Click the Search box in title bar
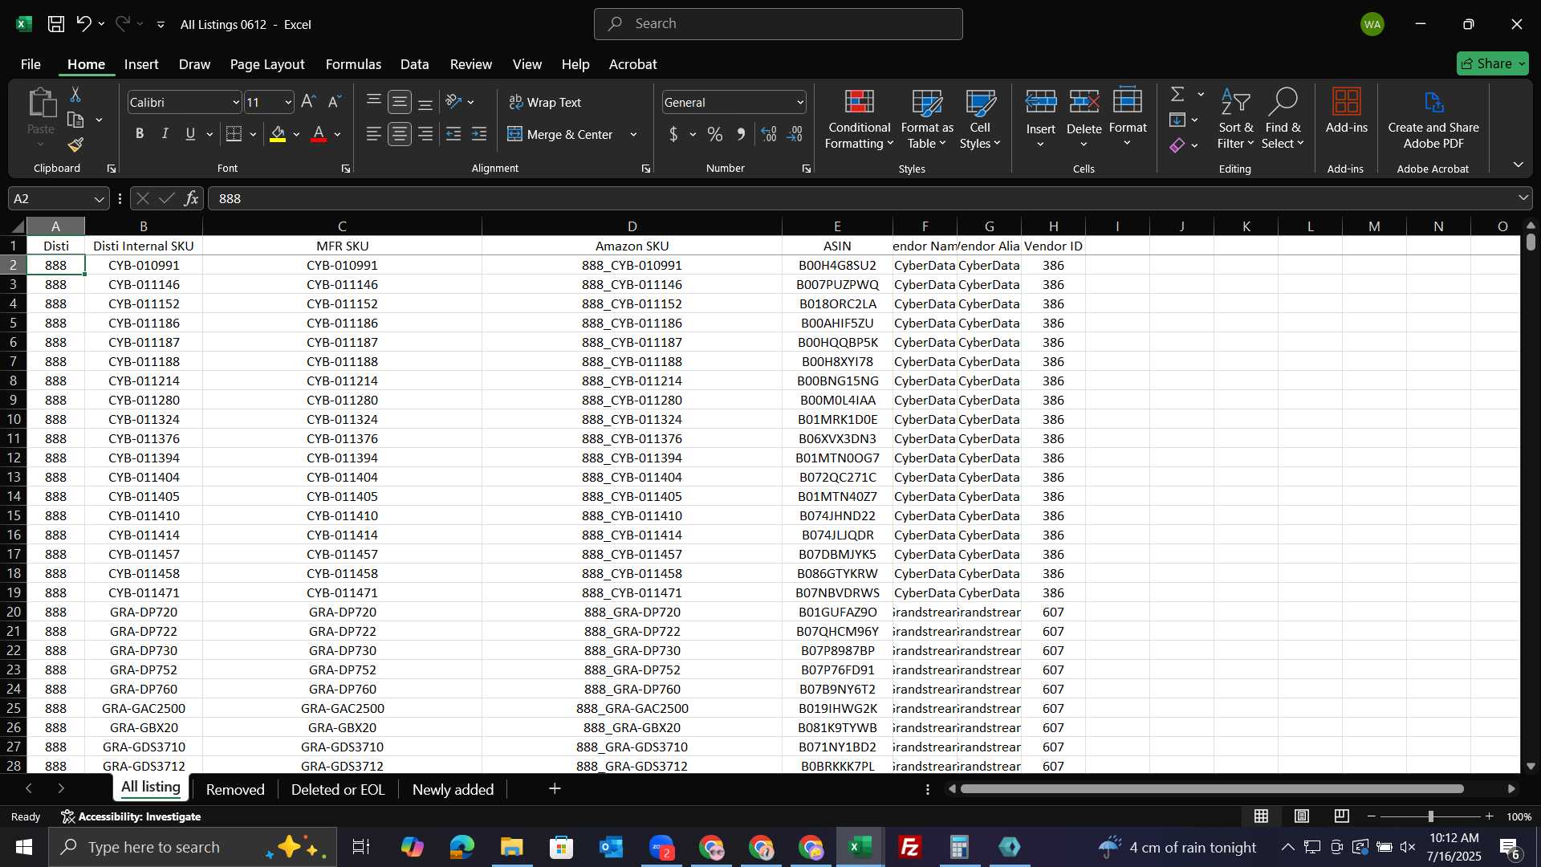The width and height of the screenshot is (1541, 867). [778, 24]
